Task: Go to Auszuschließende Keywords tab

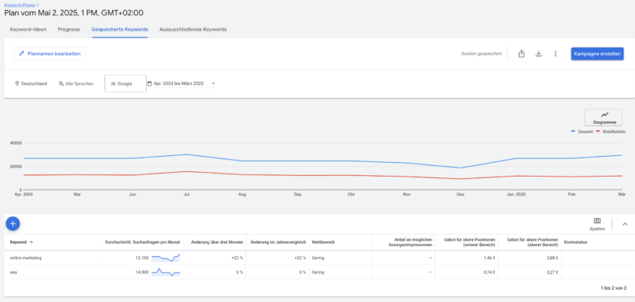Action: pos(193,30)
